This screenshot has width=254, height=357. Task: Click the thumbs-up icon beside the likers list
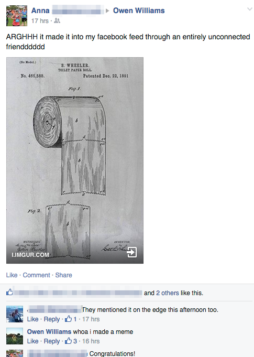9,292
